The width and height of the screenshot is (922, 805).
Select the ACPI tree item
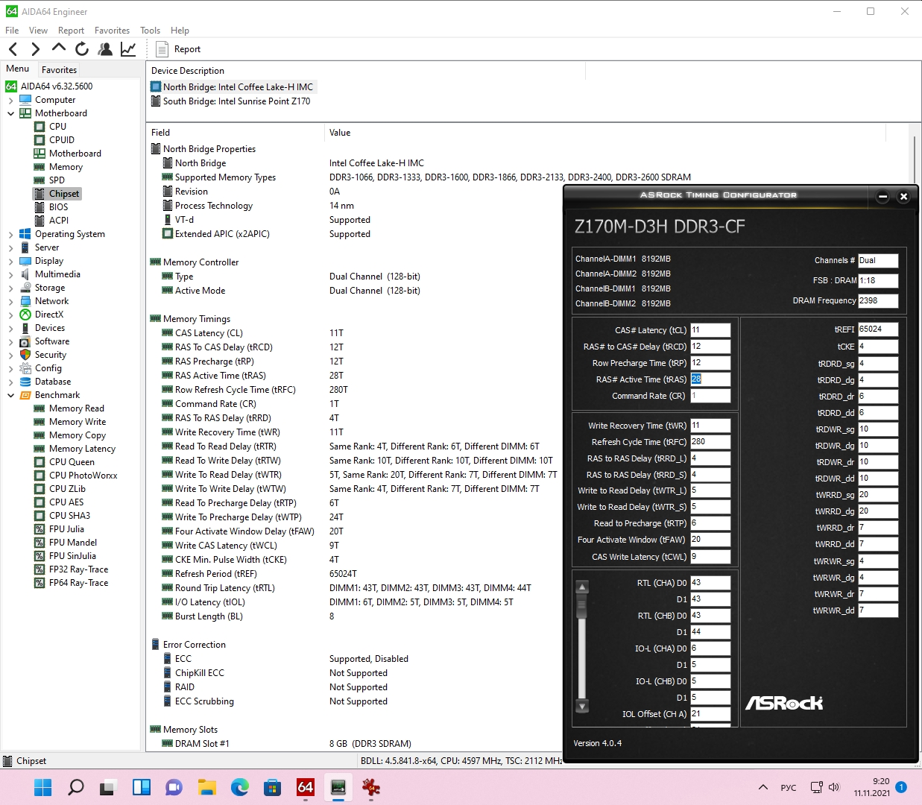59,221
